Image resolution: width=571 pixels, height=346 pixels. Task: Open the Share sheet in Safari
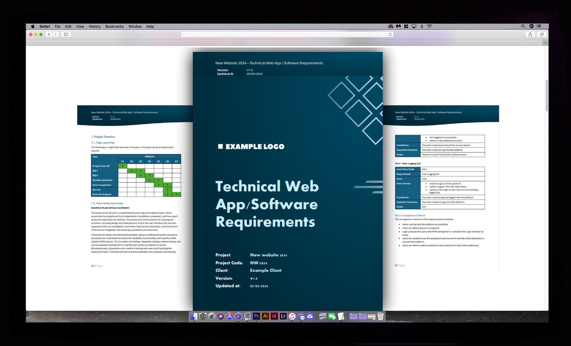pos(530,34)
